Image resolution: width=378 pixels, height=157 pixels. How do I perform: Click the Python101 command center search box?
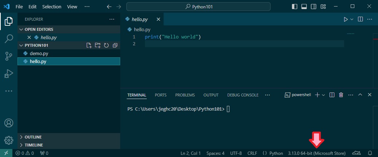point(198,7)
